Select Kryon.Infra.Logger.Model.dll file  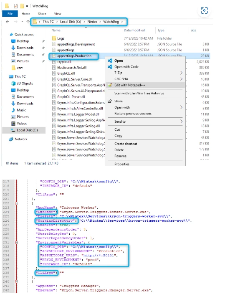click(78, 114)
